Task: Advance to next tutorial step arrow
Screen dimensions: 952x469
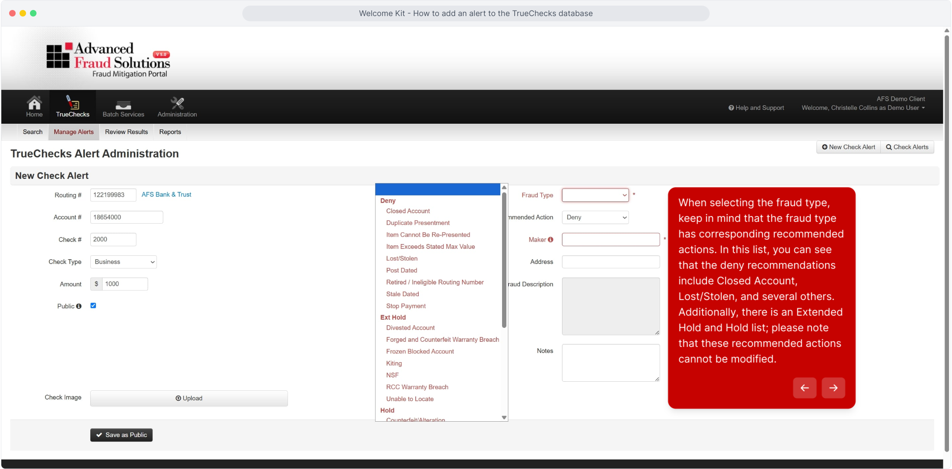Action: [x=833, y=388]
